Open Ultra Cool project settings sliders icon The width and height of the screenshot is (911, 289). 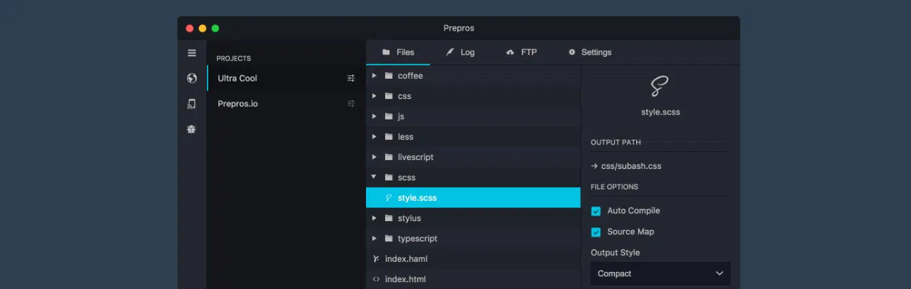(351, 78)
